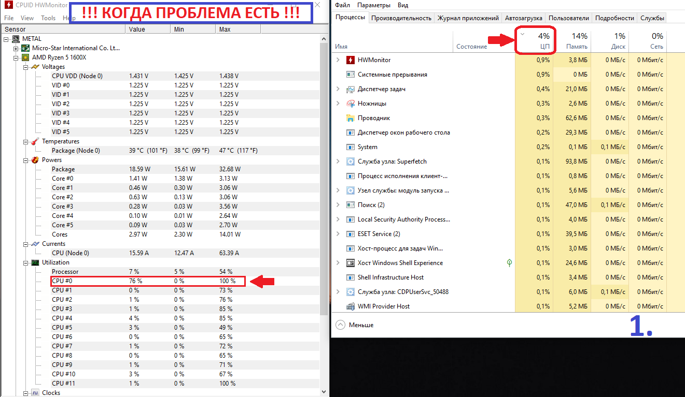Expand the Micro-Star International node

[16, 48]
